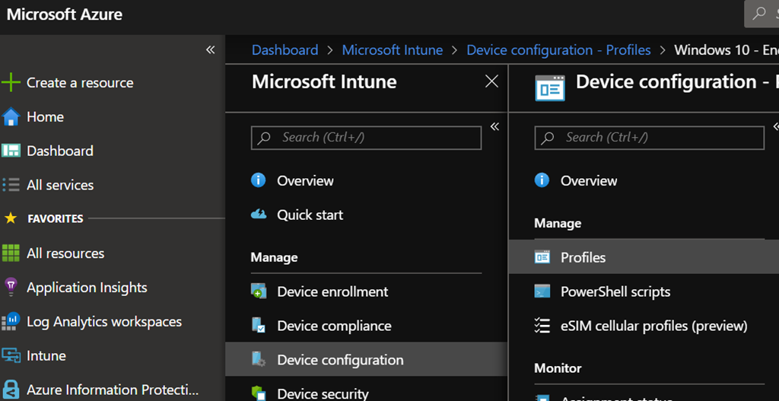Open the Dashboard icon in sidebar

tap(11, 151)
